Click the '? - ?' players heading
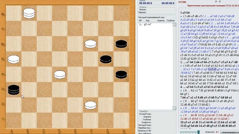 click(x=218, y=1)
